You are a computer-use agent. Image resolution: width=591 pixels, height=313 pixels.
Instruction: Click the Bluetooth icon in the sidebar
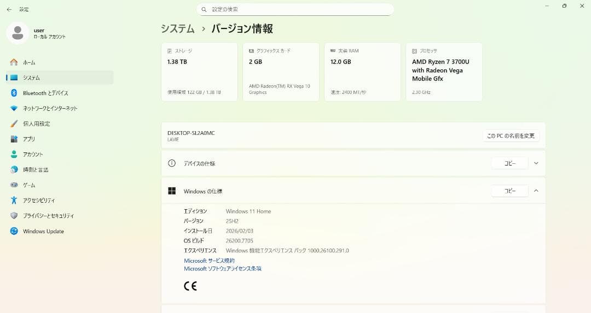[x=14, y=93]
